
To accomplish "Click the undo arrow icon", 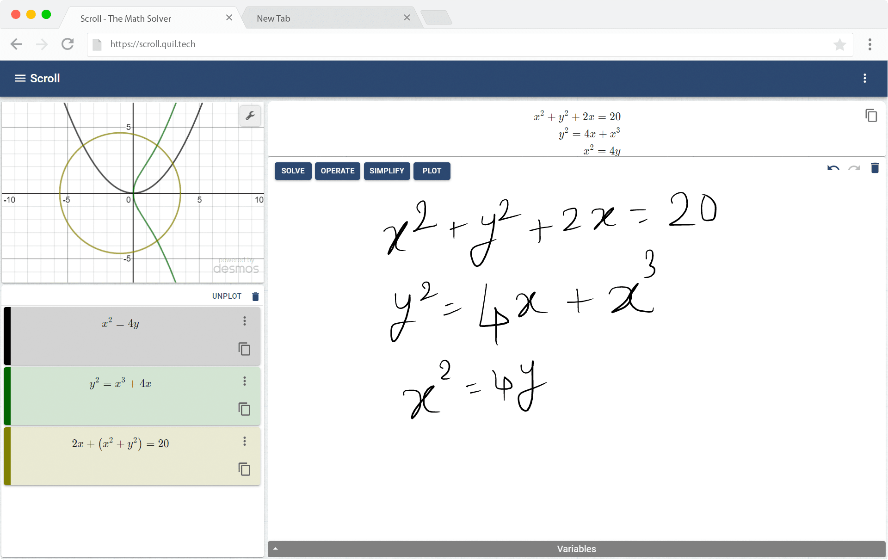I will point(833,169).
